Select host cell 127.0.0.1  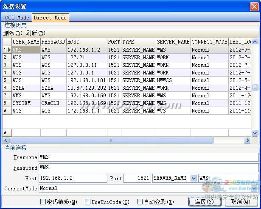87,73
